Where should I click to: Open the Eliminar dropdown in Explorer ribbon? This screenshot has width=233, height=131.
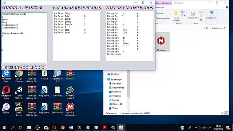point(160,13)
